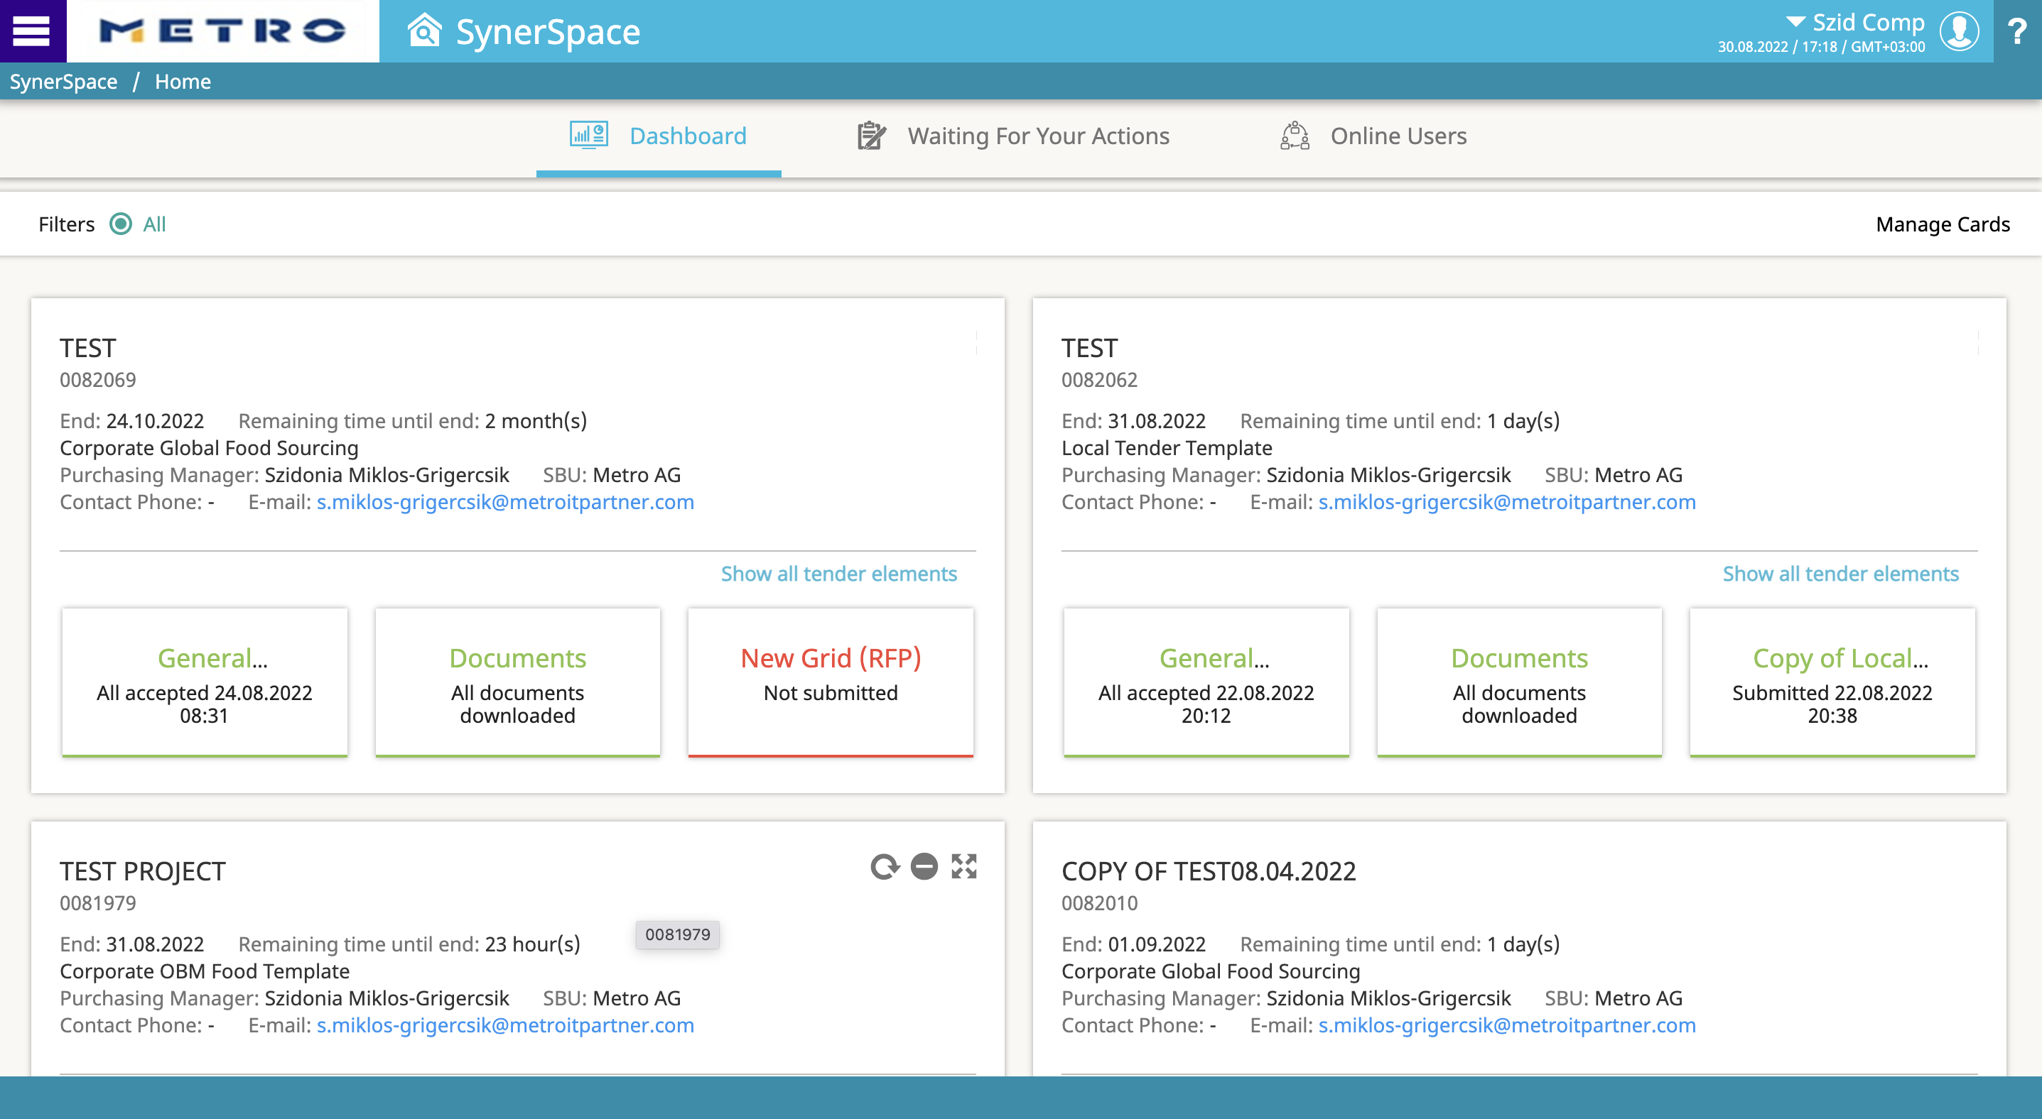
Task: Open the user profile avatar icon
Action: (x=1960, y=32)
